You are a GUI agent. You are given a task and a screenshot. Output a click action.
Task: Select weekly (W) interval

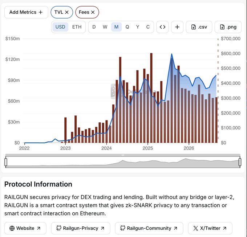pos(105,27)
